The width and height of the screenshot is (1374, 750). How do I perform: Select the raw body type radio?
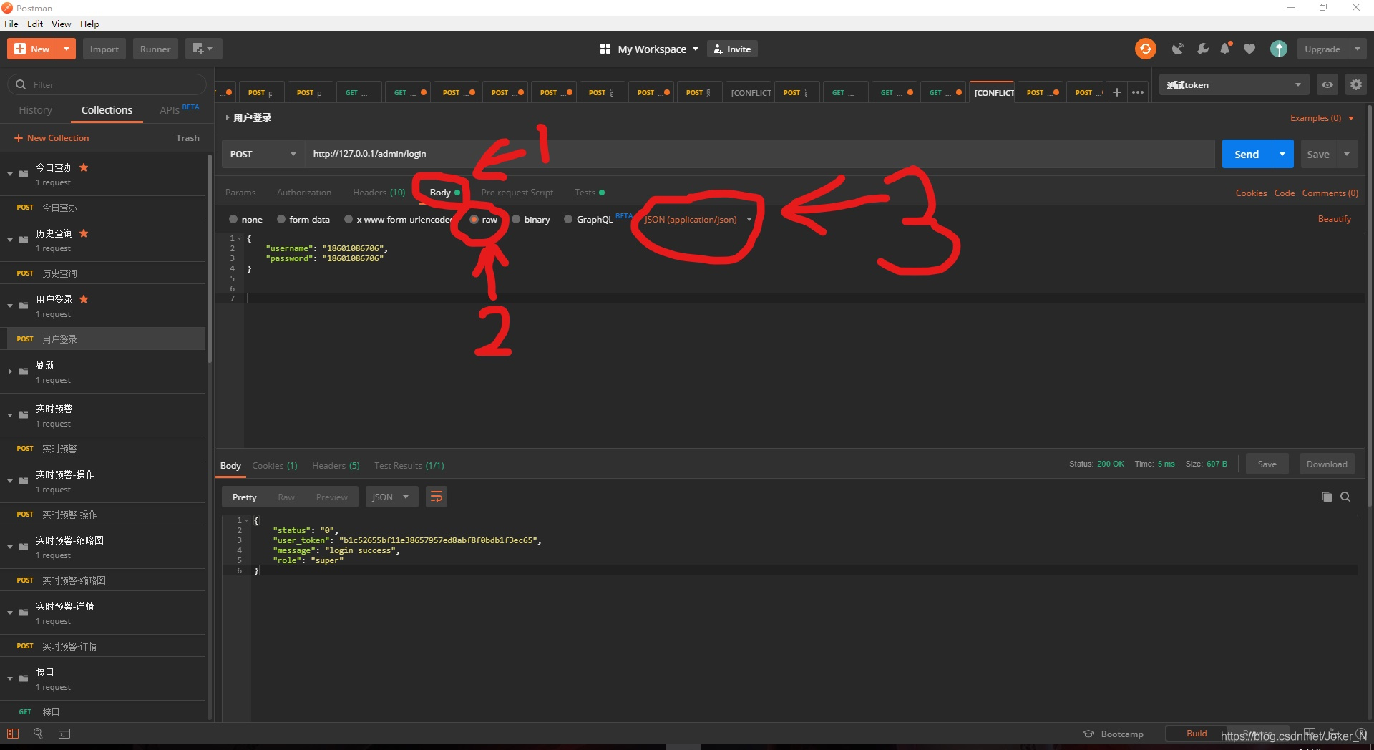(474, 220)
